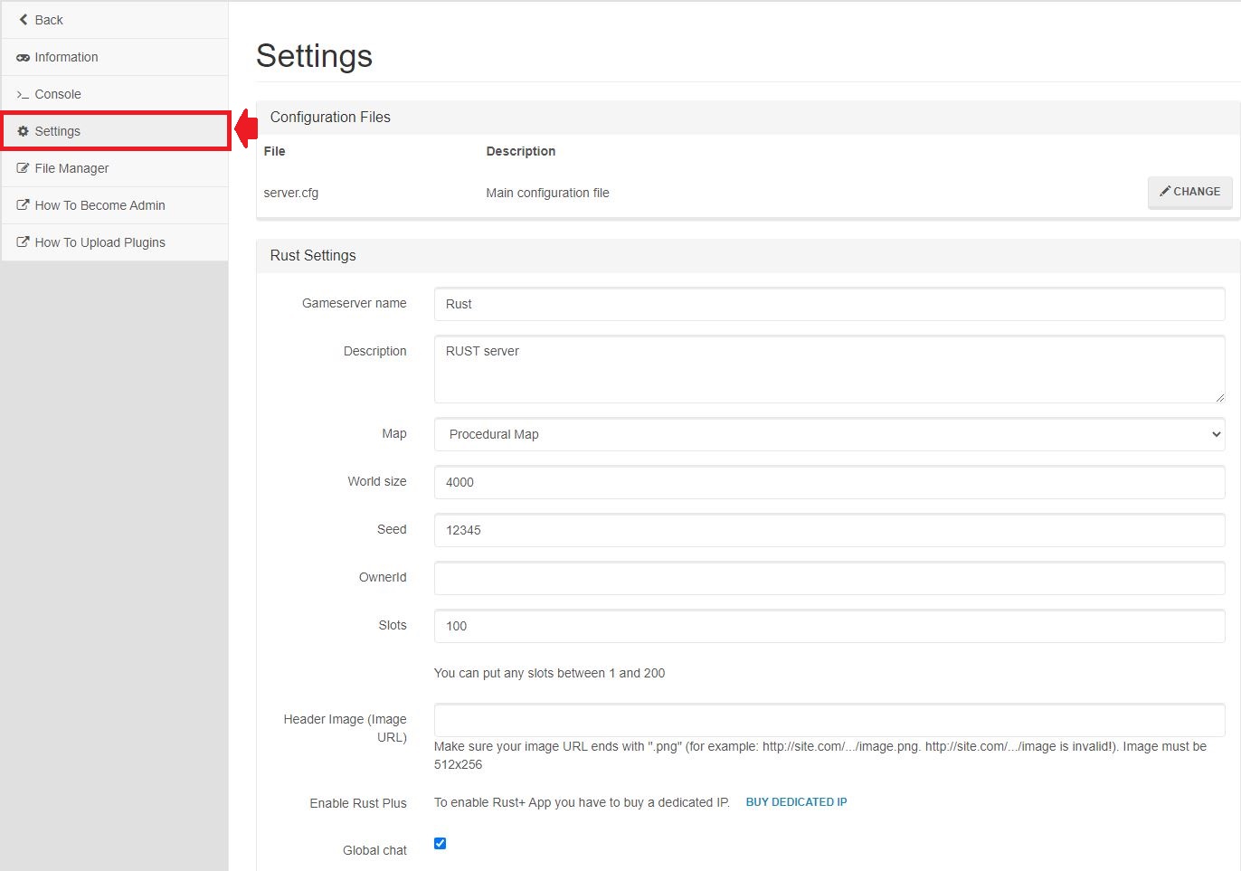Click the Information sidebar icon

point(24,58)
